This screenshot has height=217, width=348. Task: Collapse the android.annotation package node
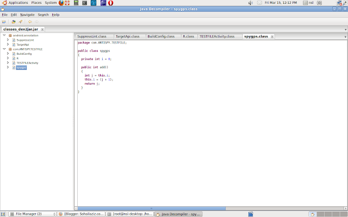click(4, 35)
